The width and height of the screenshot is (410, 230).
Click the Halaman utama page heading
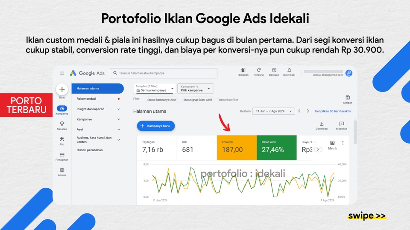[x=150, y=111]
